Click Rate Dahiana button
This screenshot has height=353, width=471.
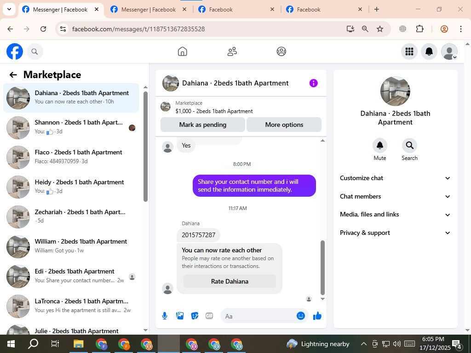230,281
